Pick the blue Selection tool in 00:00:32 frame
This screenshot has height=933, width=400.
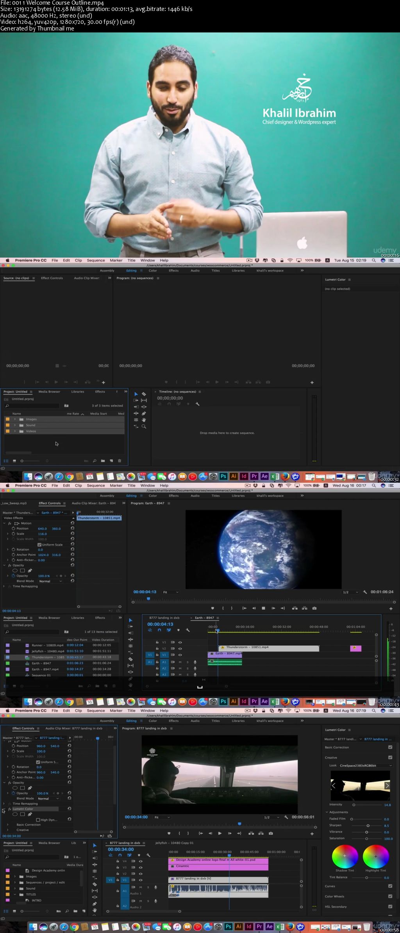pyautogui.click(x=136, y=394)
